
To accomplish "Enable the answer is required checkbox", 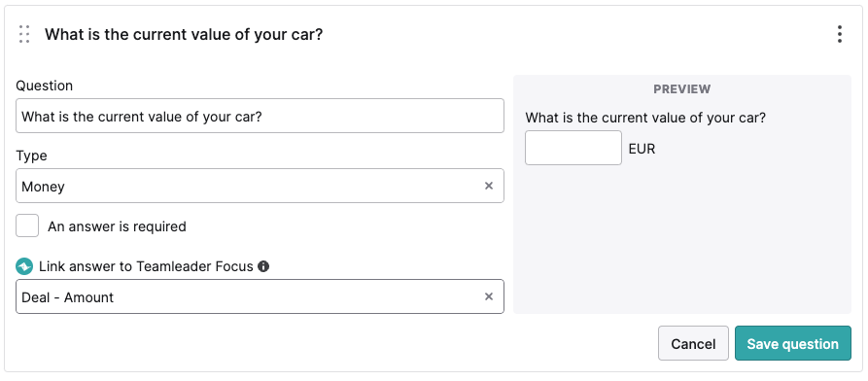I will (x=27, y=225).
